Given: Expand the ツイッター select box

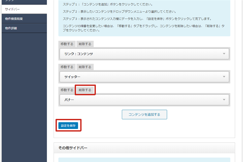Looking at the screenshot, I should coord(143,77).
